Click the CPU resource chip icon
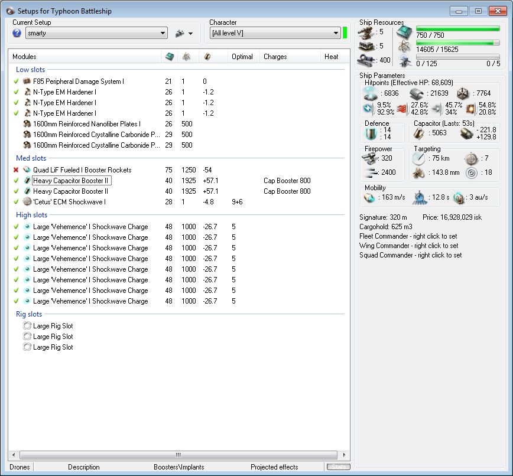The height and width of the screenshot is (476, 513). 405,31
